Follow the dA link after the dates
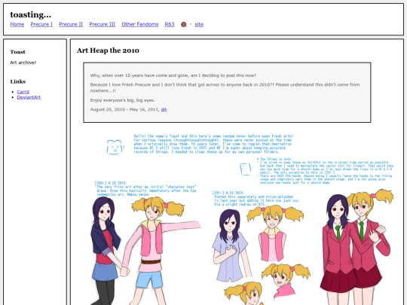This screenshot has height=305, width=407. click(x=164, y=109)
